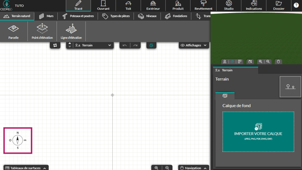Viewport: 302px width, 170px height.
Task: Select the Murs sub-tab
Action: (46, 16)
